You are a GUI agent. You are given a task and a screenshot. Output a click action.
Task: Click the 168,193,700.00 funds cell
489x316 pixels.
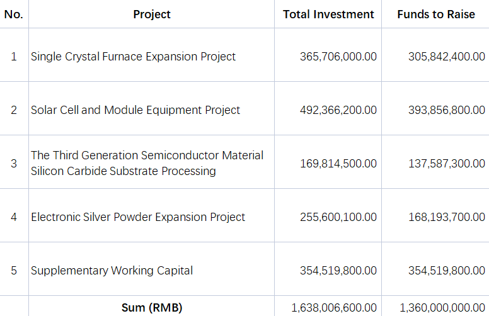tap(435, 215)
